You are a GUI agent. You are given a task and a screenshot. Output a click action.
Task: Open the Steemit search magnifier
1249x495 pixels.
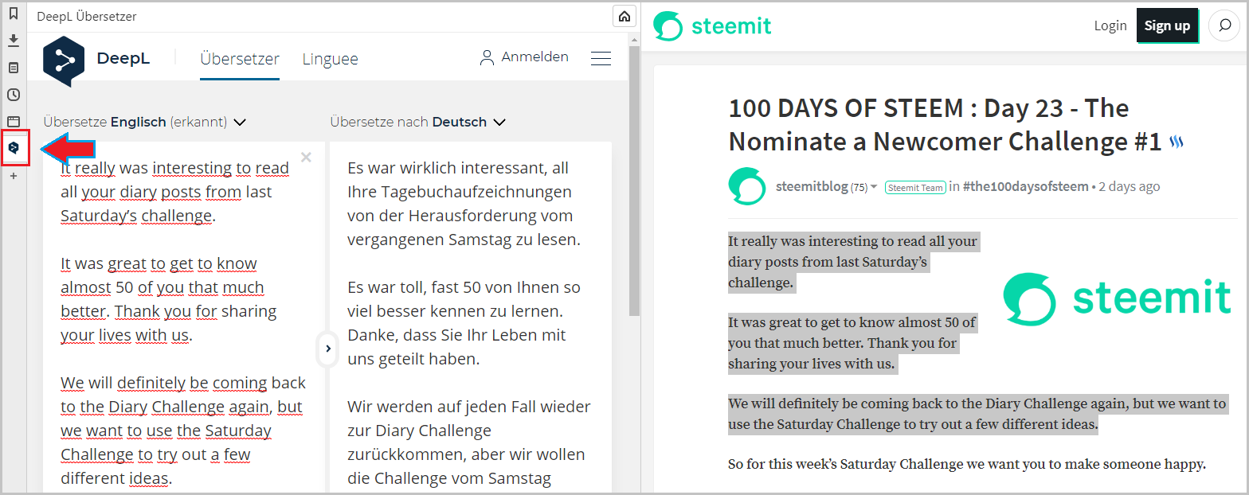1224,25
